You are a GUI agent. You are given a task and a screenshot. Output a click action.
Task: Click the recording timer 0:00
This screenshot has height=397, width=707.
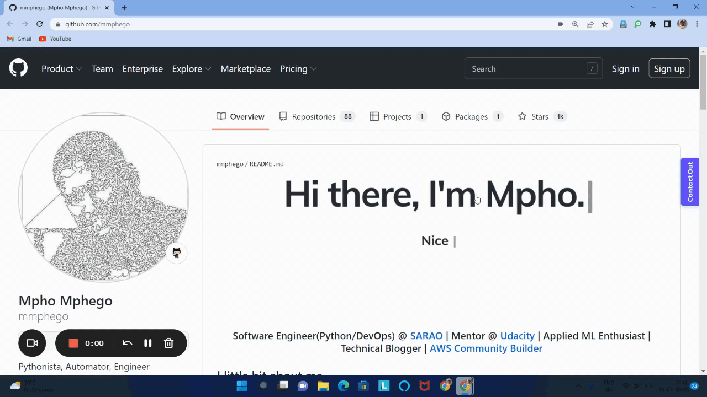click(94, 343)
